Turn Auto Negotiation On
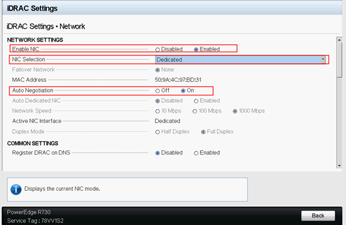This screenshot has height=225, width=346. tap(183, 91)
